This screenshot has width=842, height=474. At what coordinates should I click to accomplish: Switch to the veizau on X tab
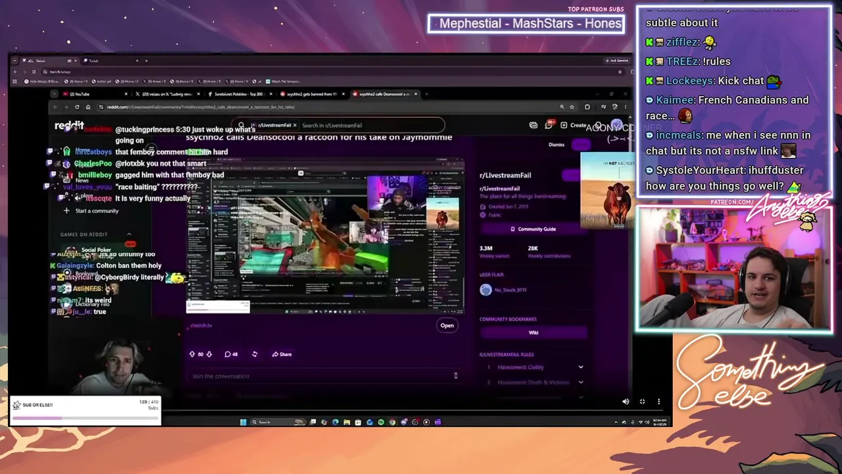coord(168,94)
